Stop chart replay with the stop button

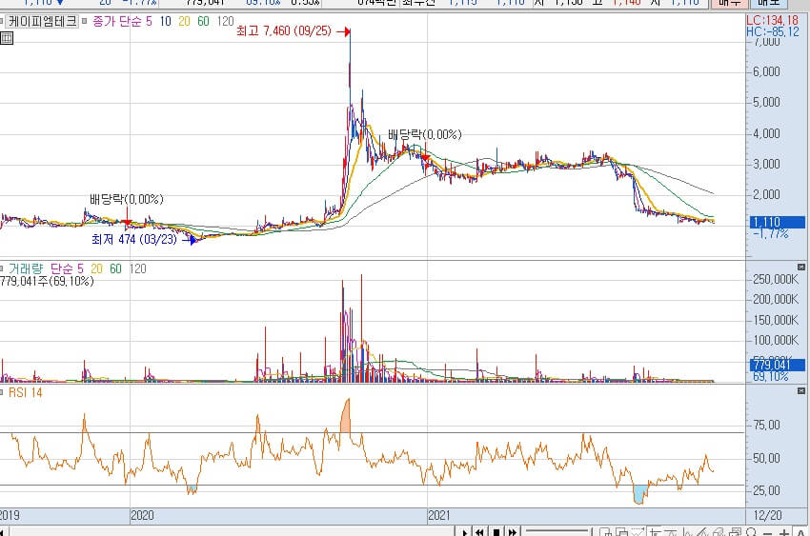click(496, 532)
